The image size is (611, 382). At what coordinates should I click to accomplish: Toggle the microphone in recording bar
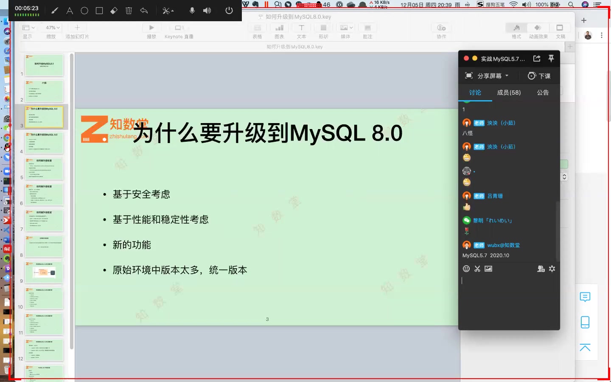coord(192,11)
